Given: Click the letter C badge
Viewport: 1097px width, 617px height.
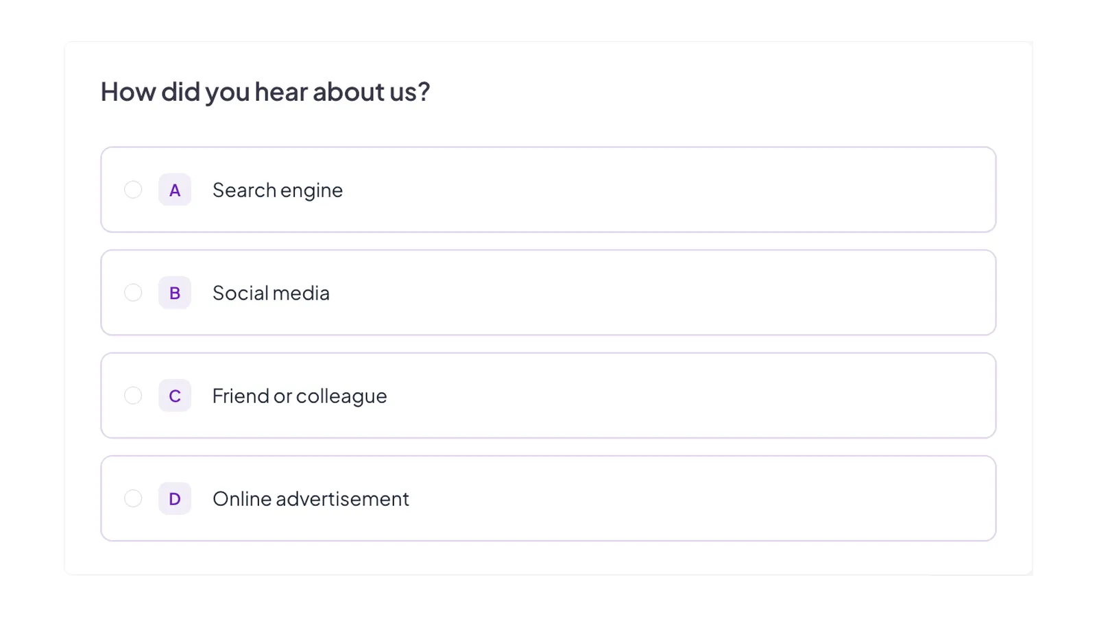Looking at the screenshot, I should point(175,396).
